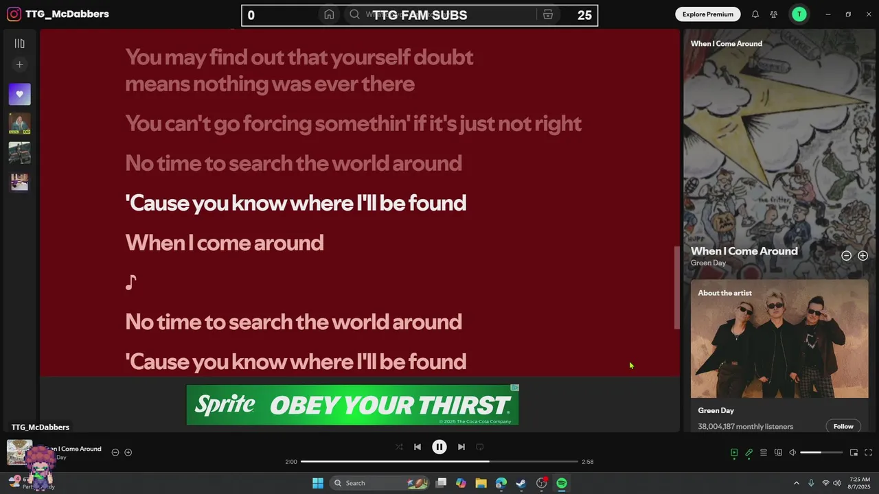
Task: Go to Spotify Home with the house icon
Action: (x=329, y=14)
